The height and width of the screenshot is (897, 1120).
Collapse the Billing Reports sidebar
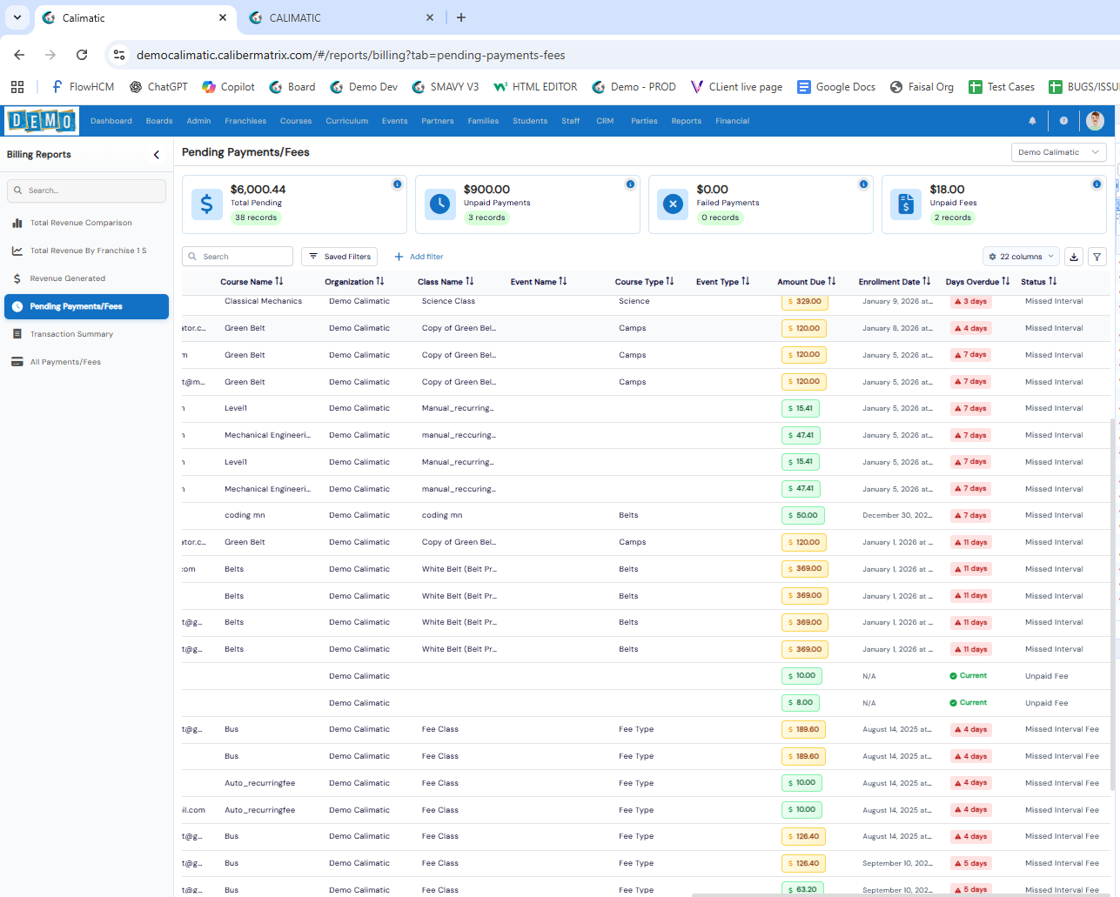pos(157,155)
